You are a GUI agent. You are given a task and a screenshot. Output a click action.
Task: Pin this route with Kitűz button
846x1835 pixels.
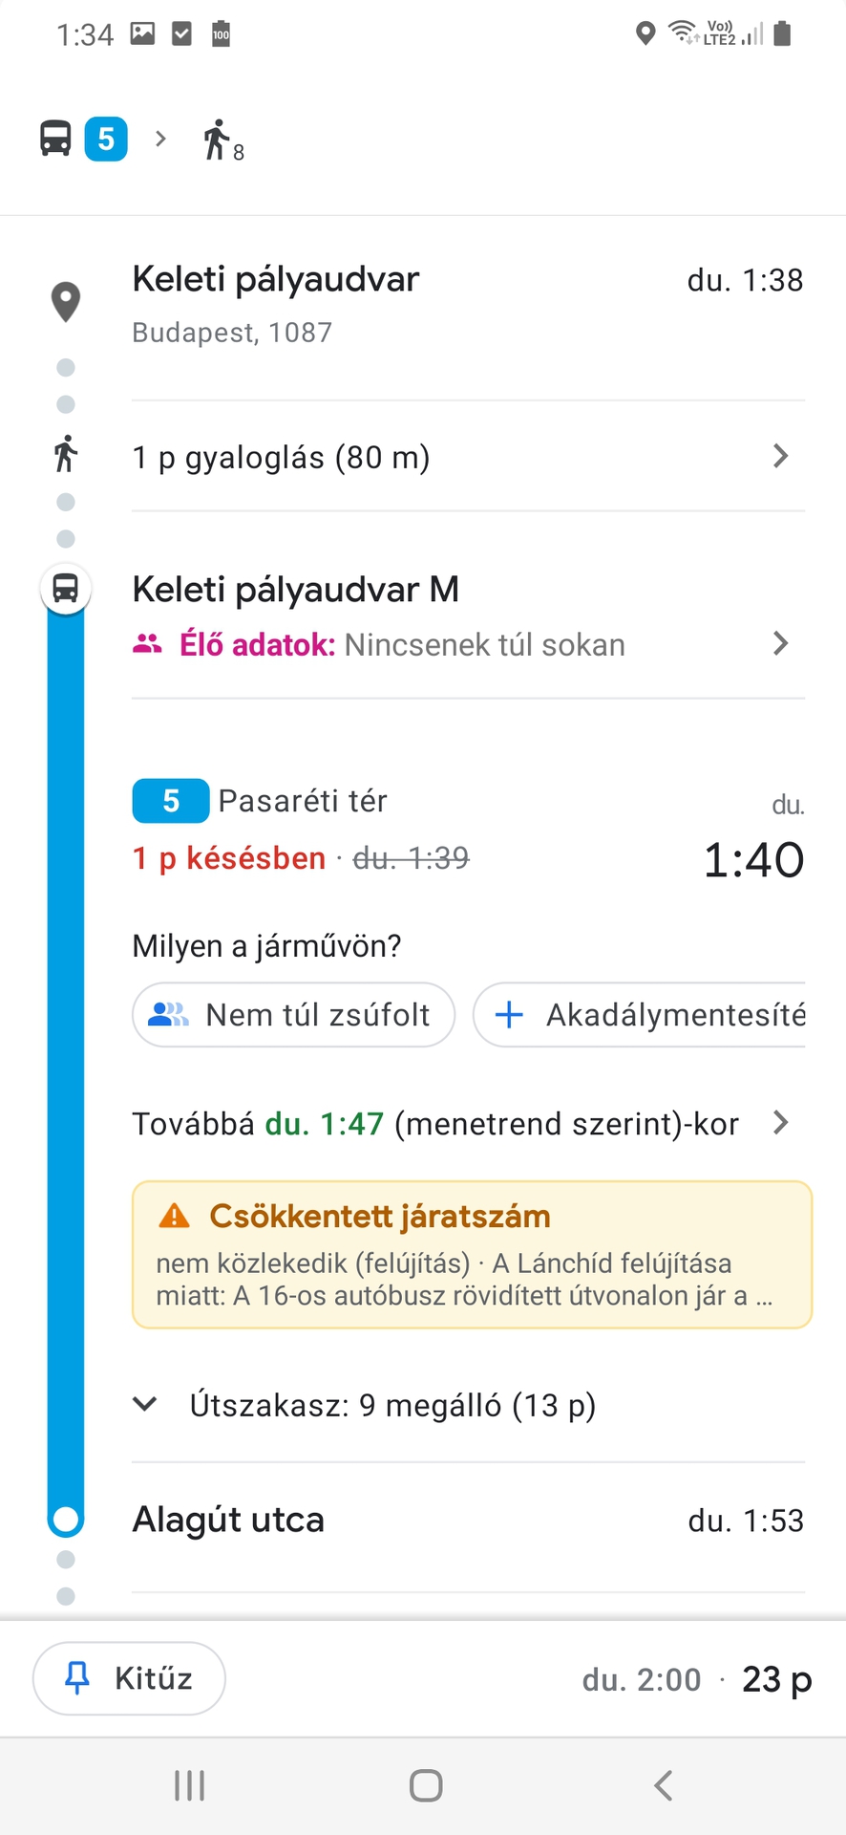[x=129, y=1678]
